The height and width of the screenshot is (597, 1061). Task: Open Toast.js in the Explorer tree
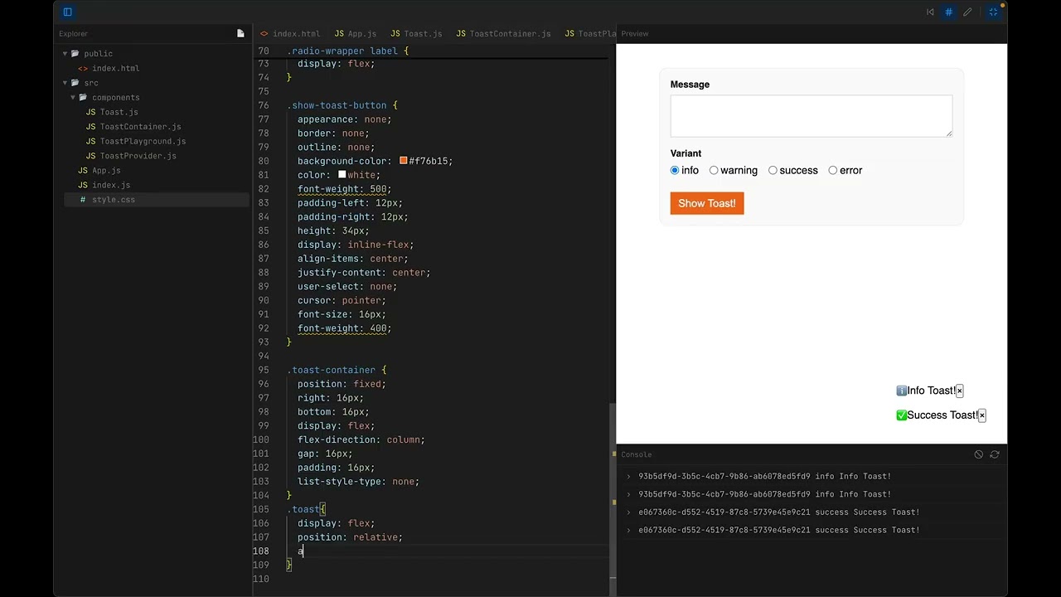(119, 112)
